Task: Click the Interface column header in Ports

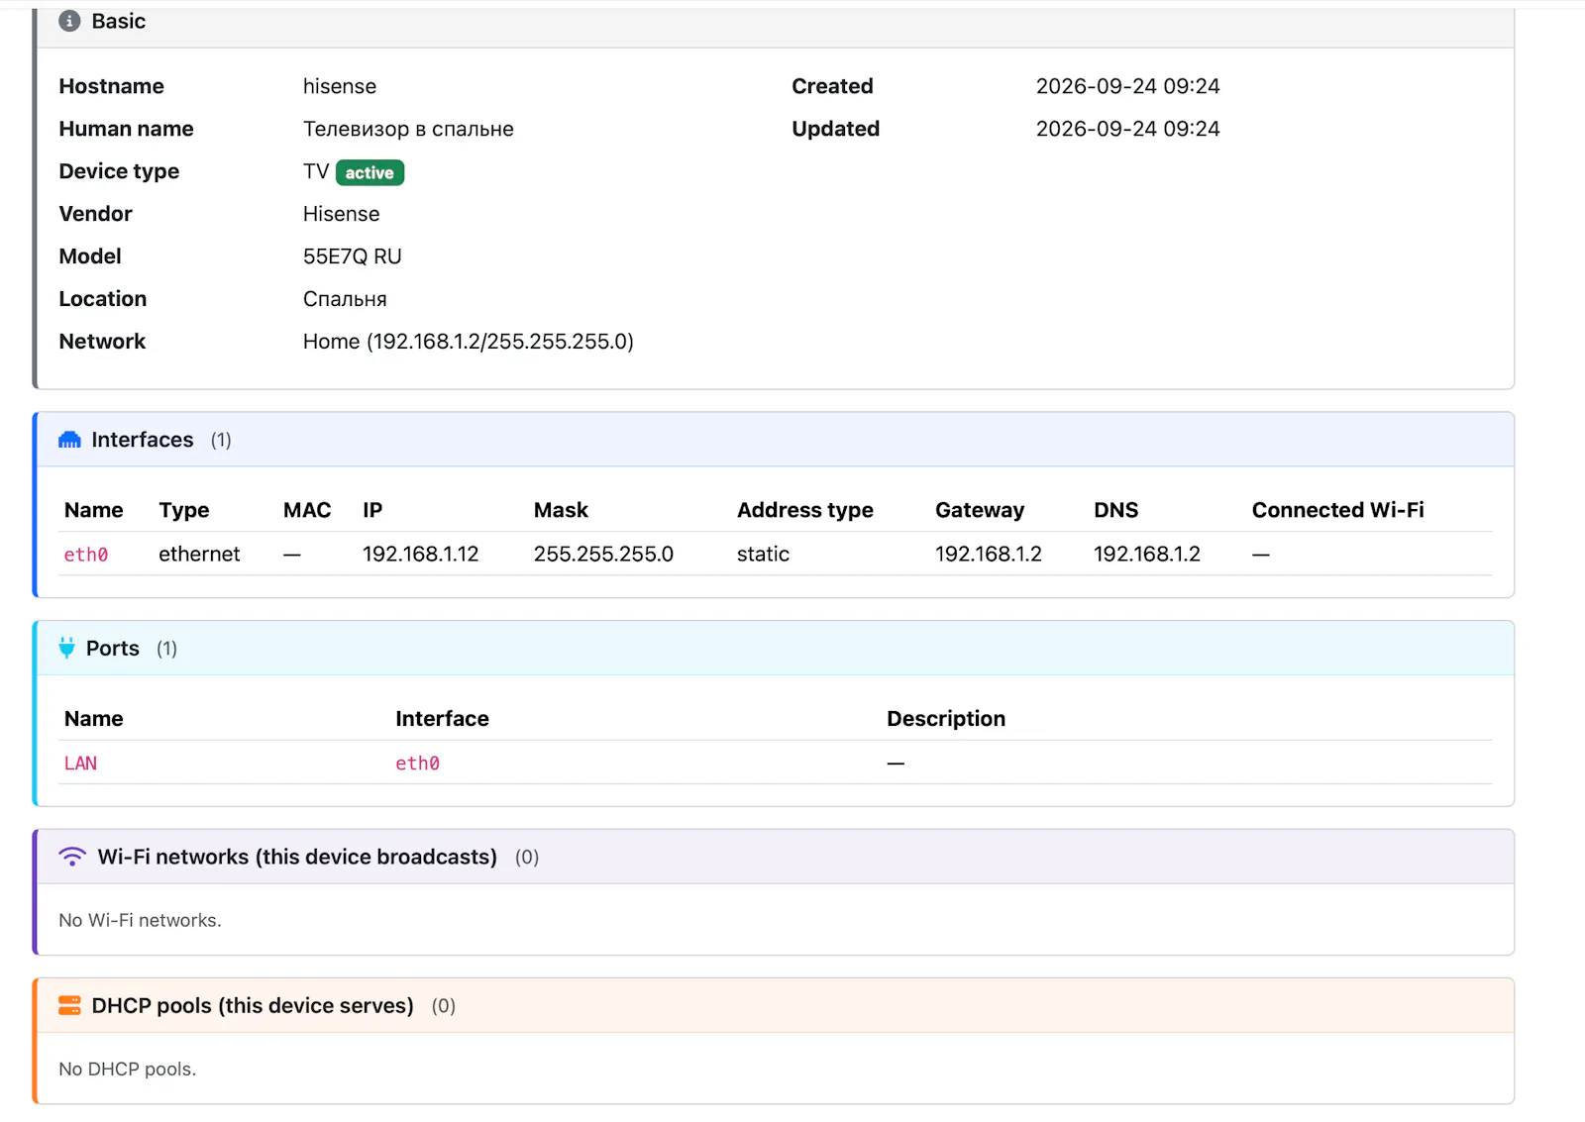Action: pos(442,719)
